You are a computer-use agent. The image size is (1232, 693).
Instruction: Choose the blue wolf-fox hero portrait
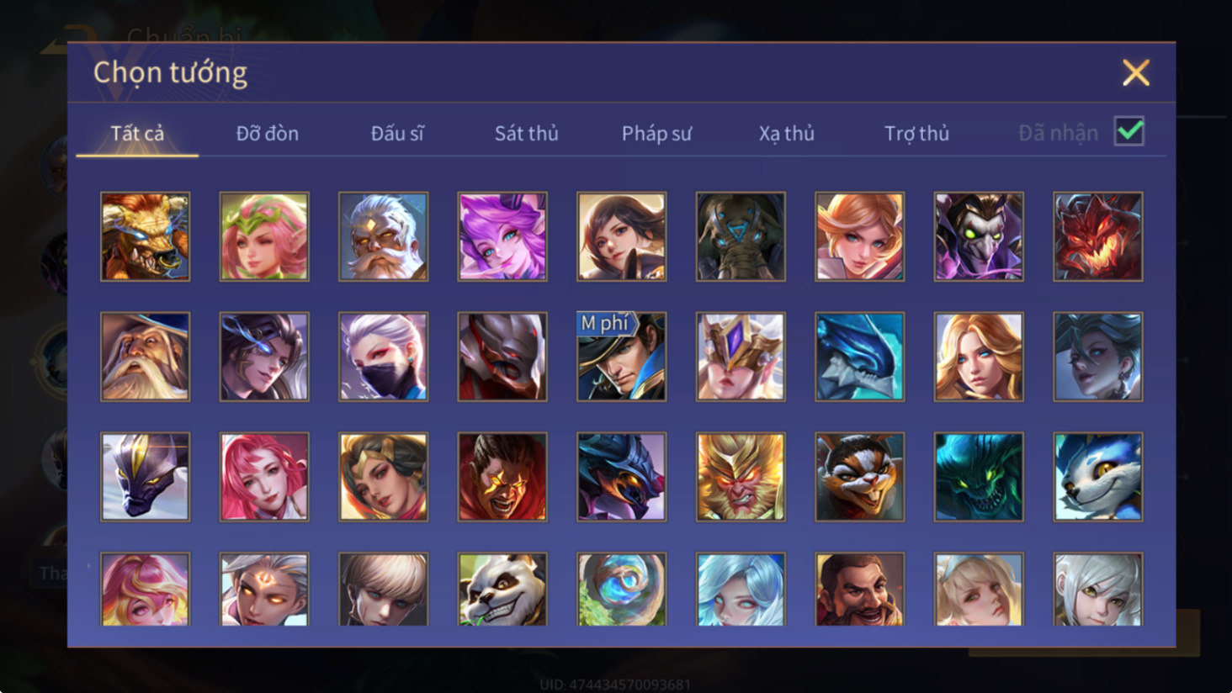pyautogui.click(x=1097, y=477)
